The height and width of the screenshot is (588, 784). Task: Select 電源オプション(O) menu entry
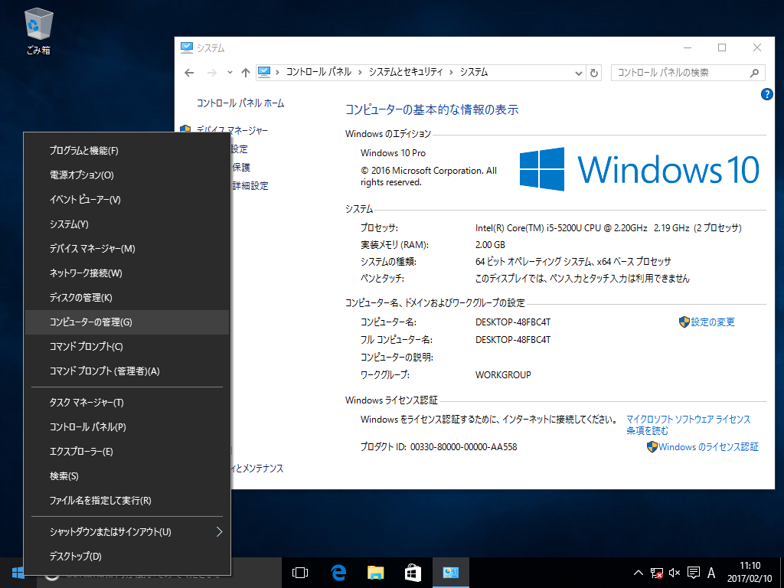point(127,175)
